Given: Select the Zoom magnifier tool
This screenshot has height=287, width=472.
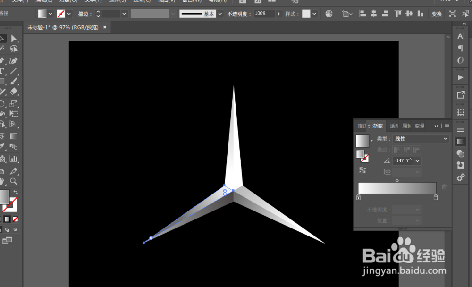Looking at the screenshot, I should coord(14,181).
